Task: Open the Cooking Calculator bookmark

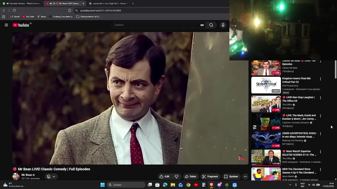Action: click(61, 17)
